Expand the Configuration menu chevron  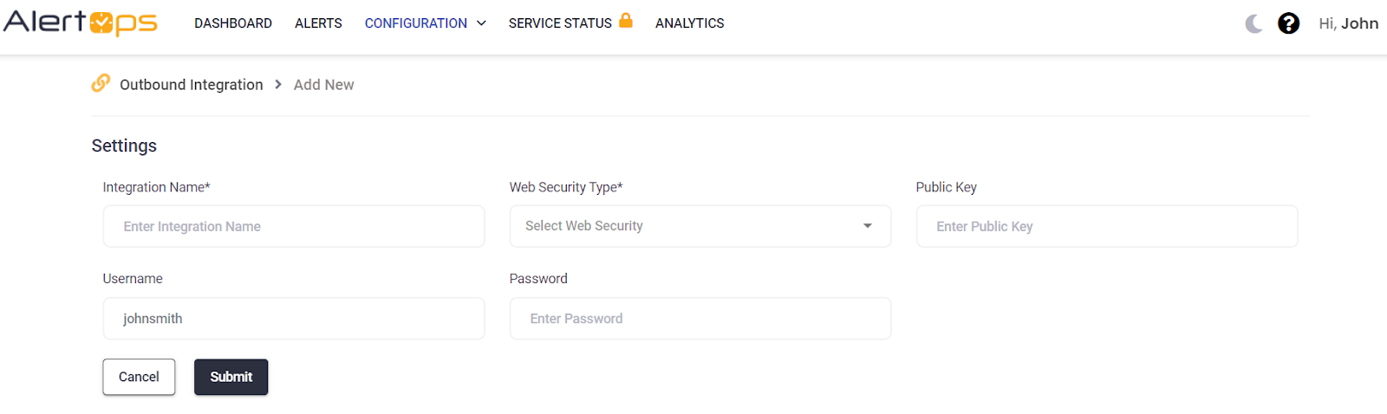click(x=482, y=23)
